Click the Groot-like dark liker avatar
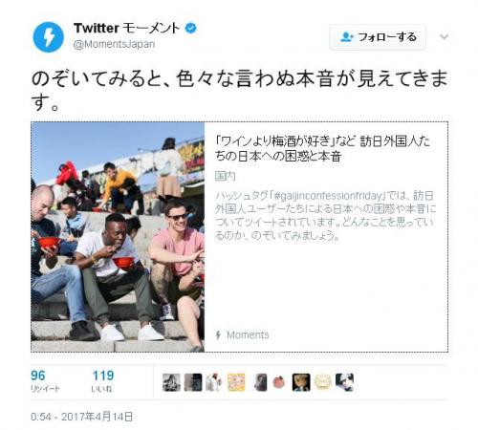Image resolution: width=478 pixels, height=430 pixels. pyautogui.click(x=301, y=382)
